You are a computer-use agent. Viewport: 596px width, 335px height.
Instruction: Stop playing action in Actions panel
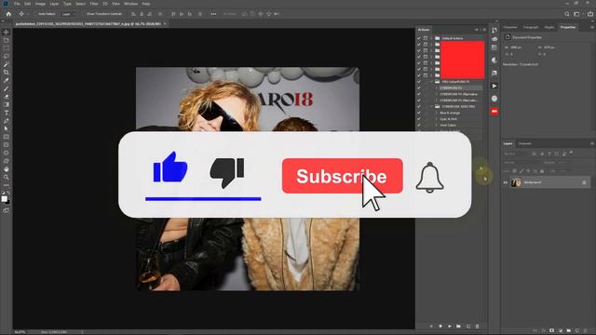coord(431,326)
